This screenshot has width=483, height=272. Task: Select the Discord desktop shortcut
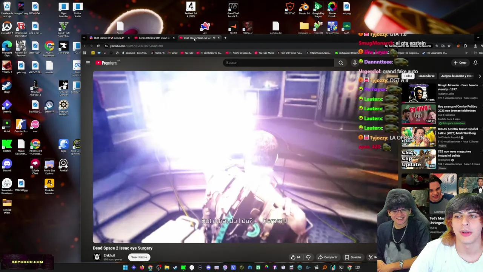pos(7,165)
